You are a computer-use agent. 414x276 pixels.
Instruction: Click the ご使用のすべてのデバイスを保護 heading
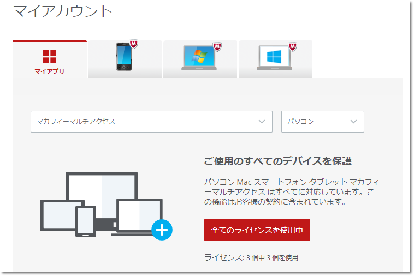point(278,161)
